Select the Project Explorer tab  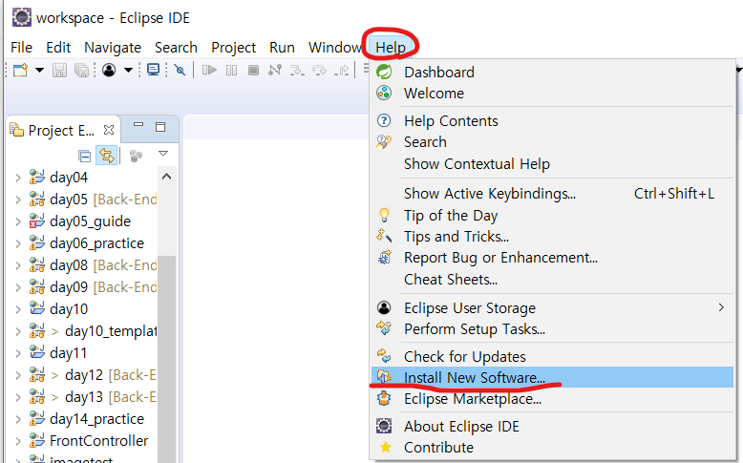[x=61, y=131]
